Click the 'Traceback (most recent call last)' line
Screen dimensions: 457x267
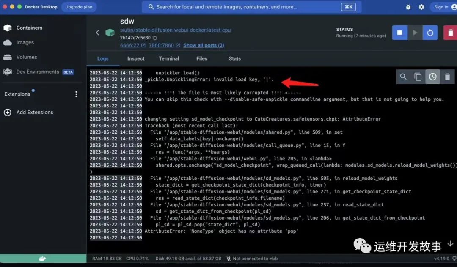(191, 126)
